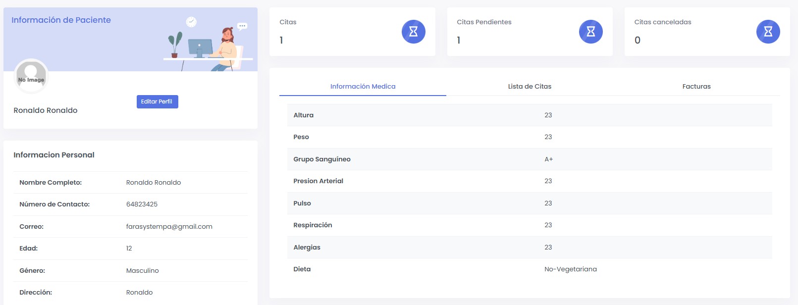Click the contact number 64823425
This screenshot has width=798, height=305.
coord(142,204)
